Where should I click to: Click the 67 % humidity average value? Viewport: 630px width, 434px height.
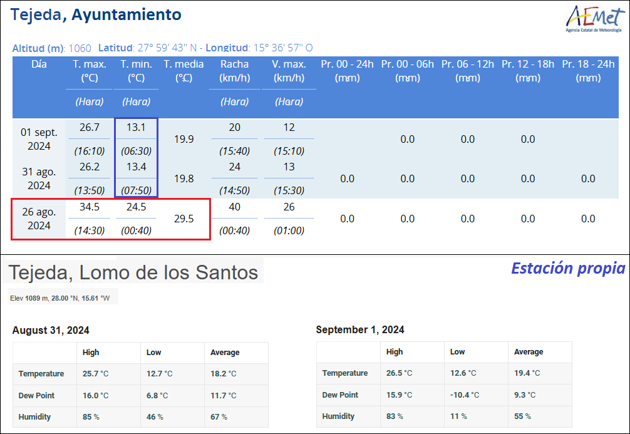(x=219, y=417)
